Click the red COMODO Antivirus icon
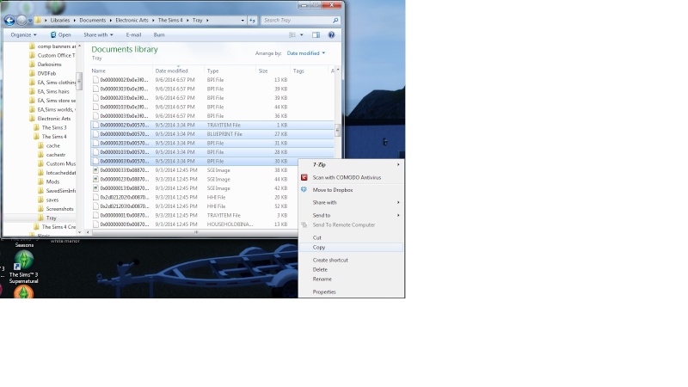 pyautogui.click(x=304, y=177)
